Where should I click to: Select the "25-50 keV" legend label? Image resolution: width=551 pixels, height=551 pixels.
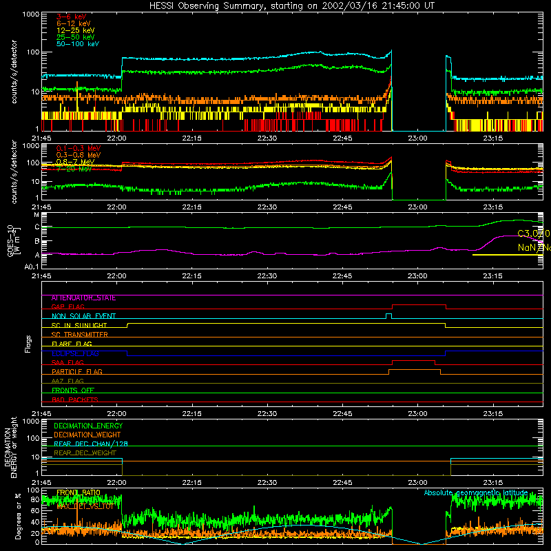[x=76, y=37]
